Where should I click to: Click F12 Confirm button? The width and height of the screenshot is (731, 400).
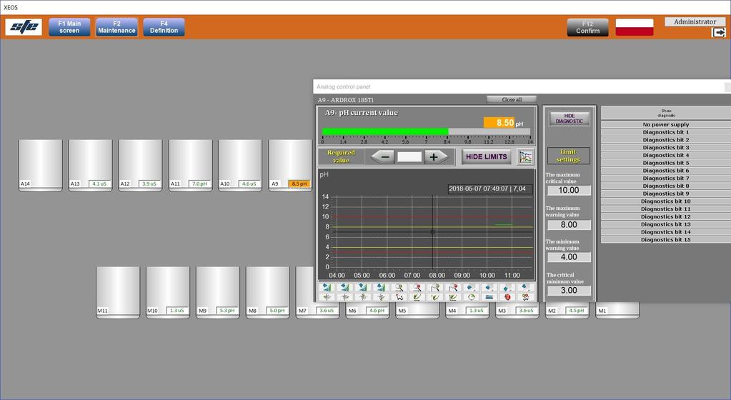tap(587, 27)
